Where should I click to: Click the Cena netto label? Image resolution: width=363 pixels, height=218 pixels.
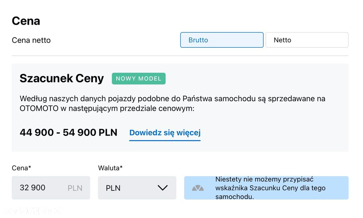pos(31,40)
